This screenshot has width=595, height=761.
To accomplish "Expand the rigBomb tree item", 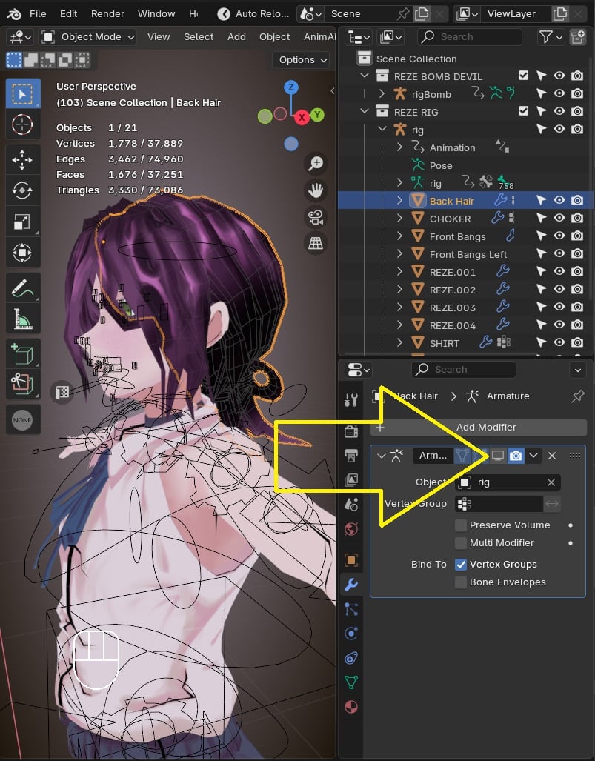I will [382, 93].
